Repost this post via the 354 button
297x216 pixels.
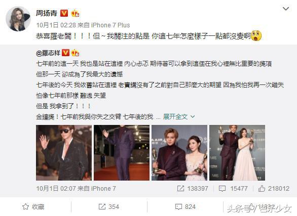[109, 207]
